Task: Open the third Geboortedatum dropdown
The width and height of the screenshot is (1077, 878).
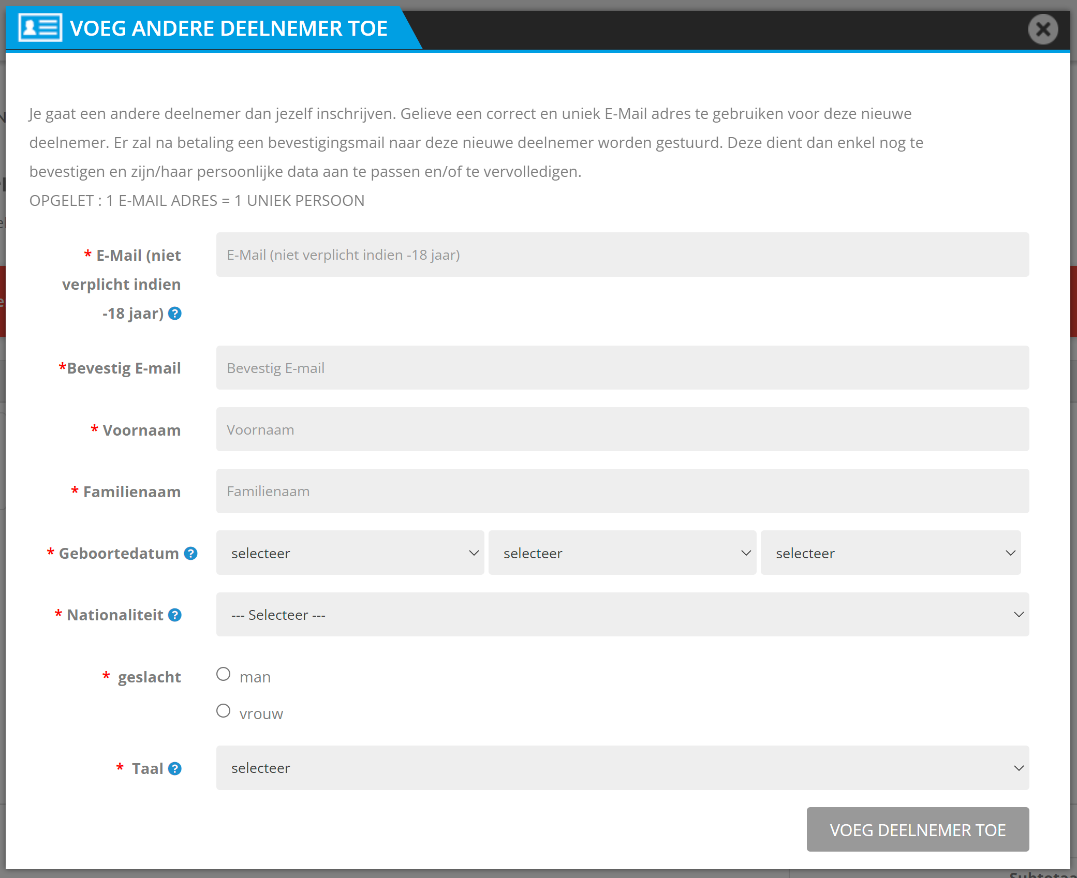Action: (x=890, y=553)
